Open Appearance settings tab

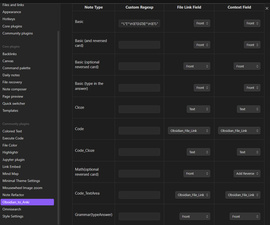(x=12, y=12)
